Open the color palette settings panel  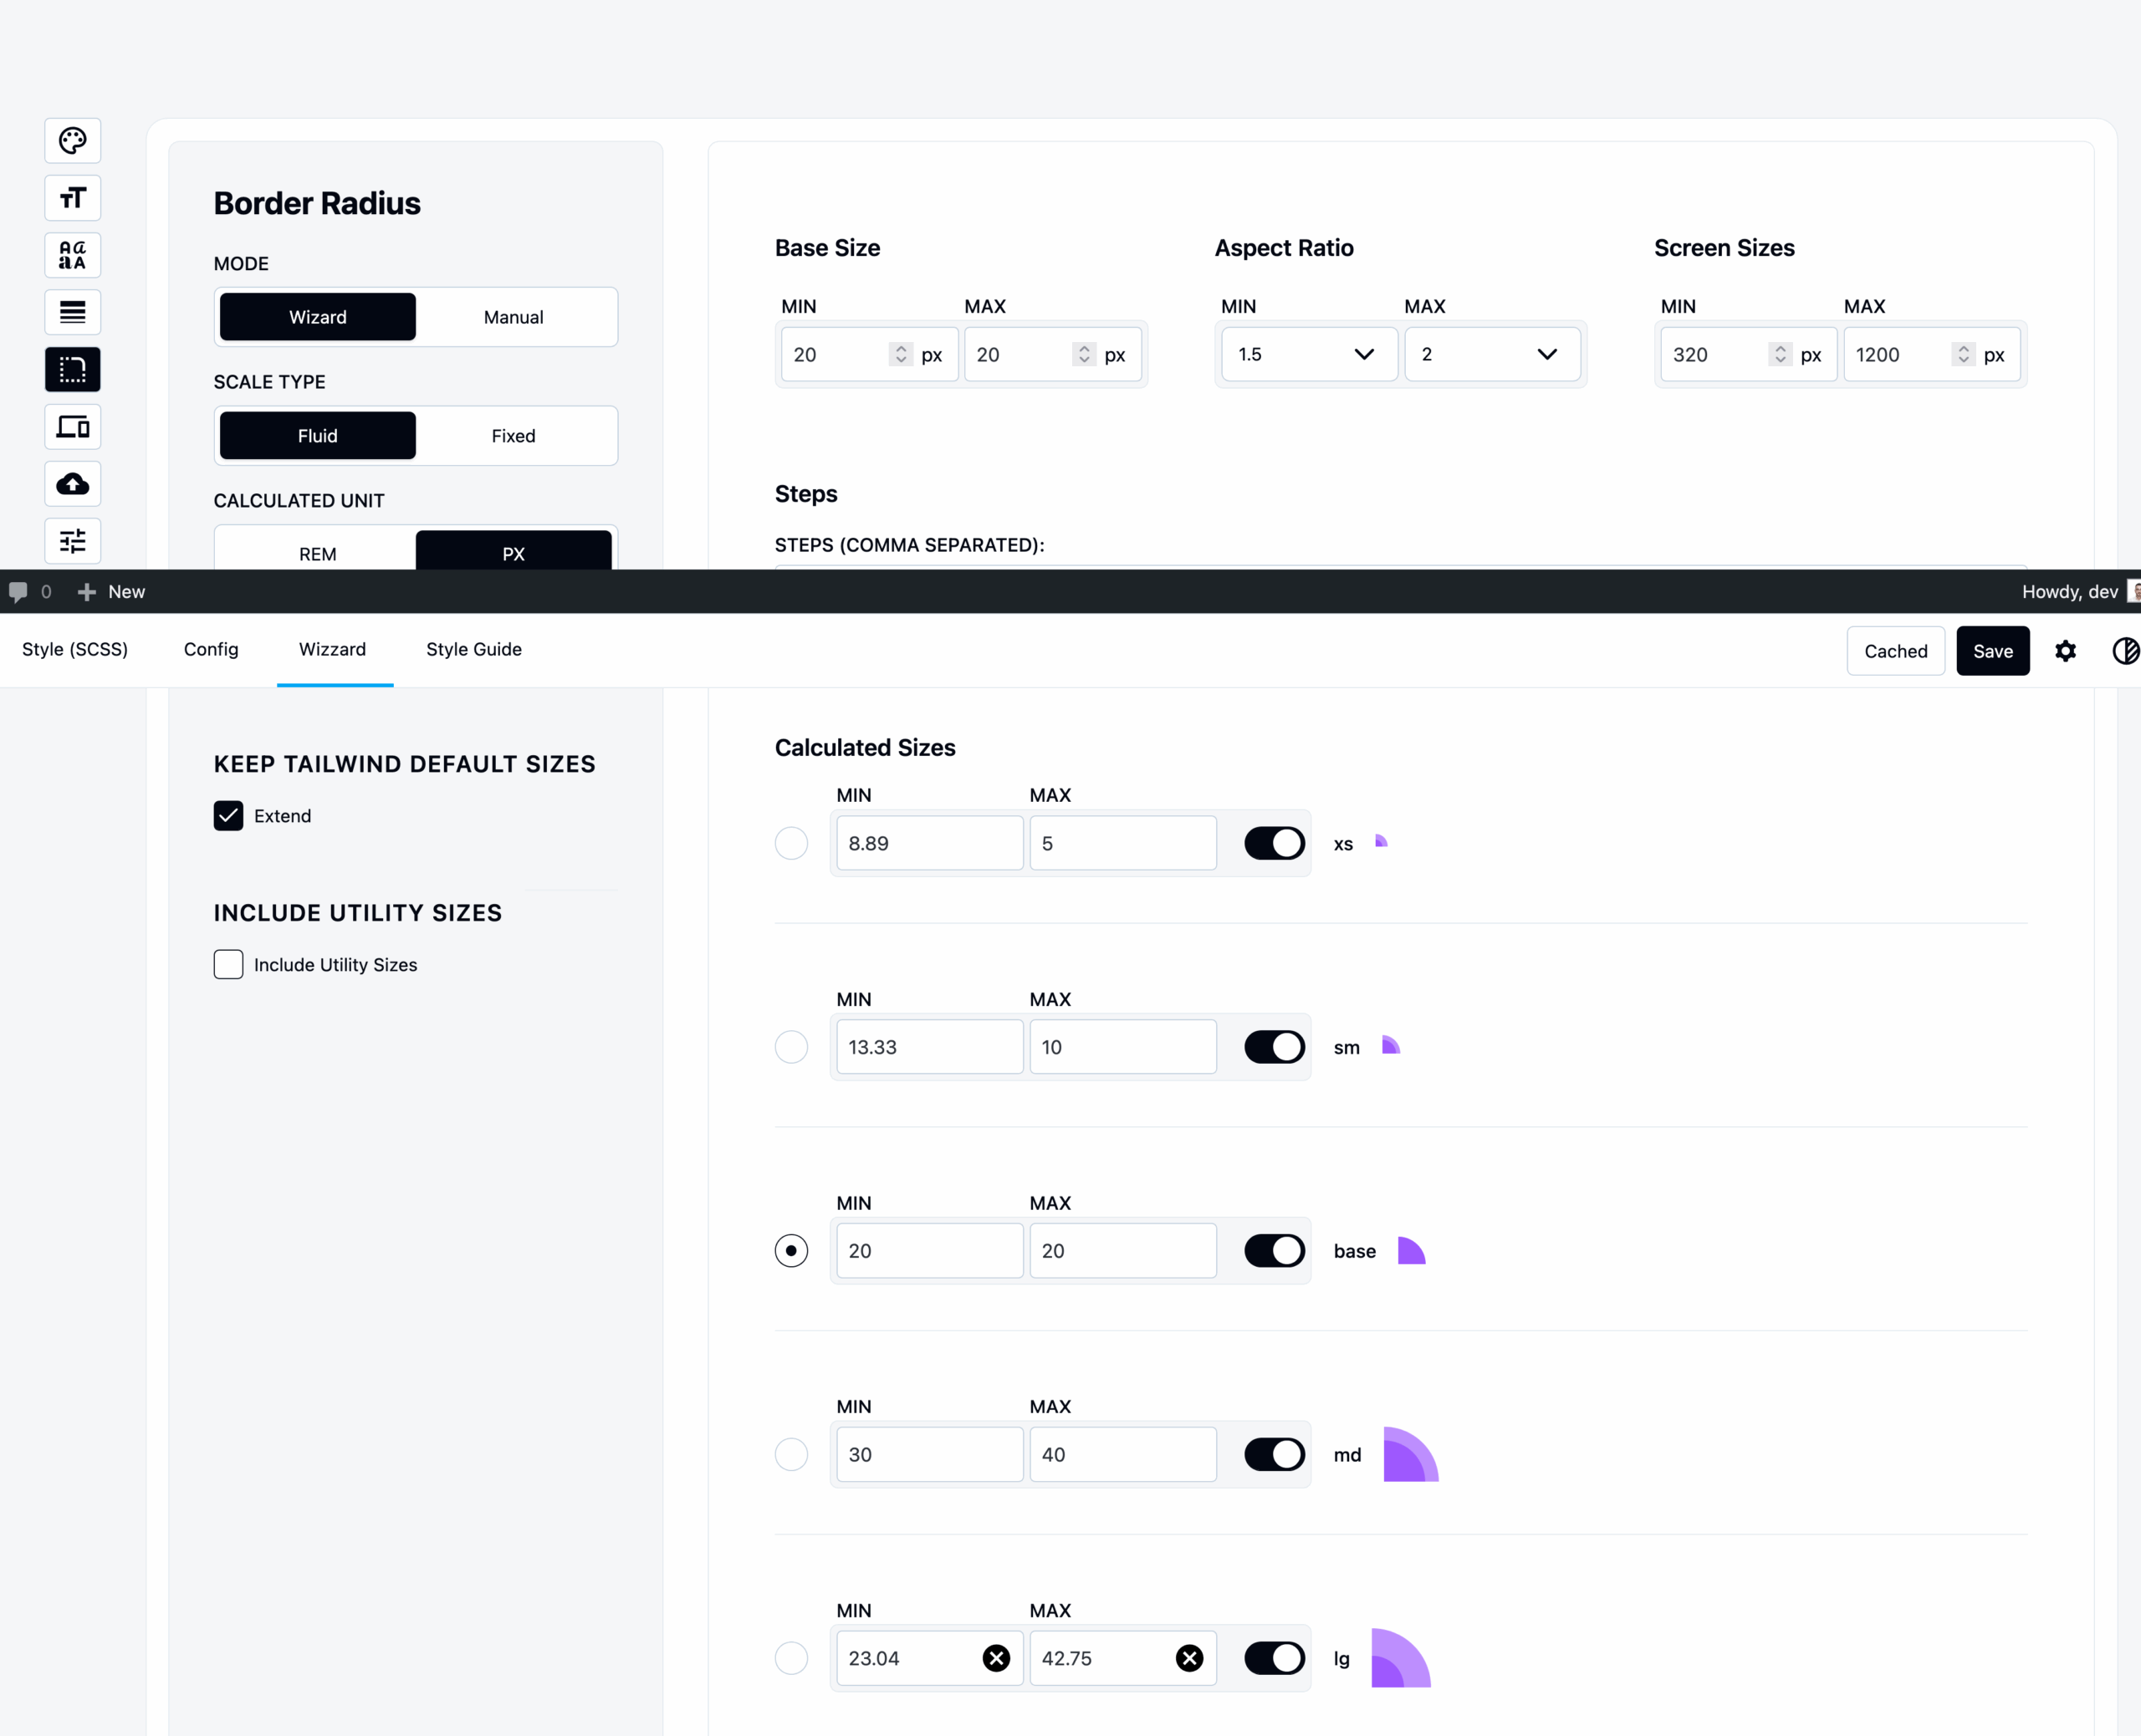click(72, 140)
